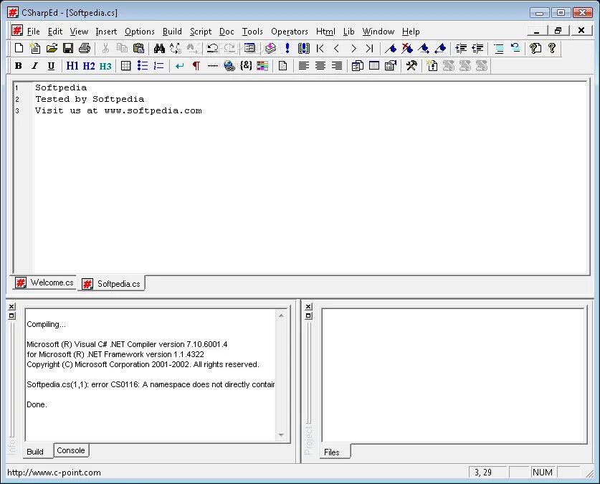Insert an H2 heading tag

point(89,66)
